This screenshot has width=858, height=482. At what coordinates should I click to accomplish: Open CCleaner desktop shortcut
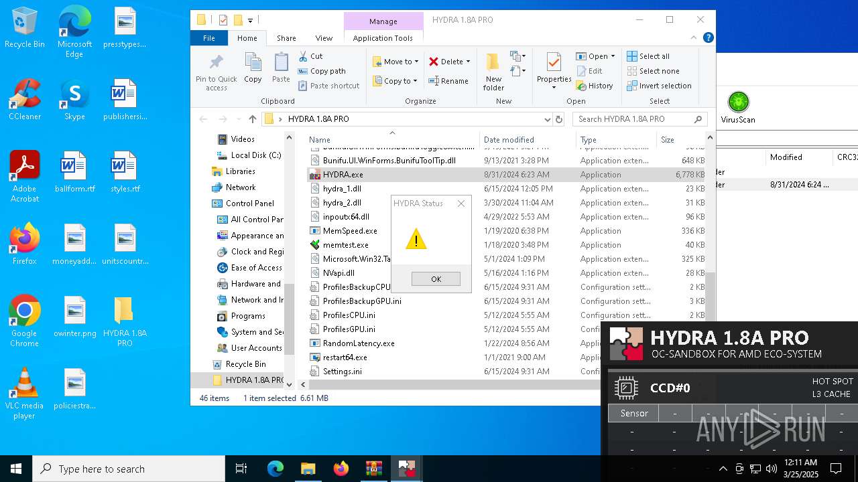25,100
